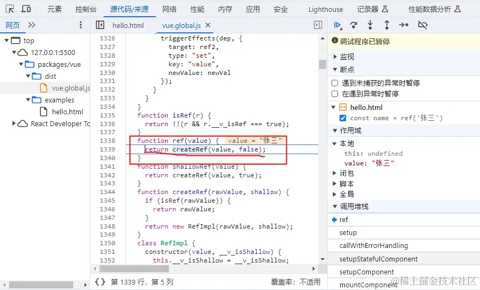Click the navigator horizontal scrollbar thumb
This screenshot has height=290, width=480.
tap(41, 285)
